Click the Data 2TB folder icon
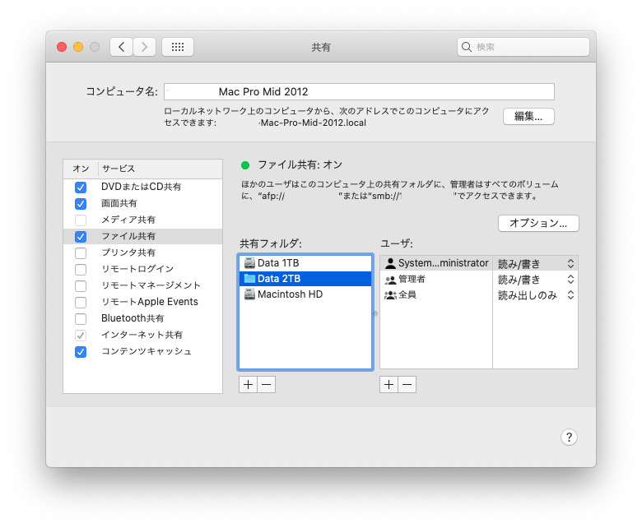Screen dimensions: 642x528 coord(249,279)
